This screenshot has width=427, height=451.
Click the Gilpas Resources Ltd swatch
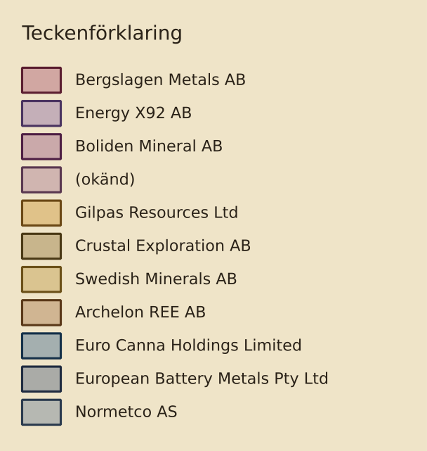click(41, 213)
